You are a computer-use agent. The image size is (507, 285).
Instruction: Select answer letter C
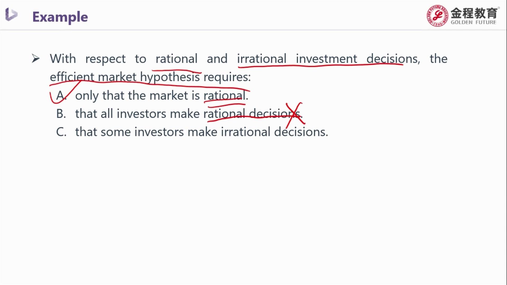coord(61,132)
